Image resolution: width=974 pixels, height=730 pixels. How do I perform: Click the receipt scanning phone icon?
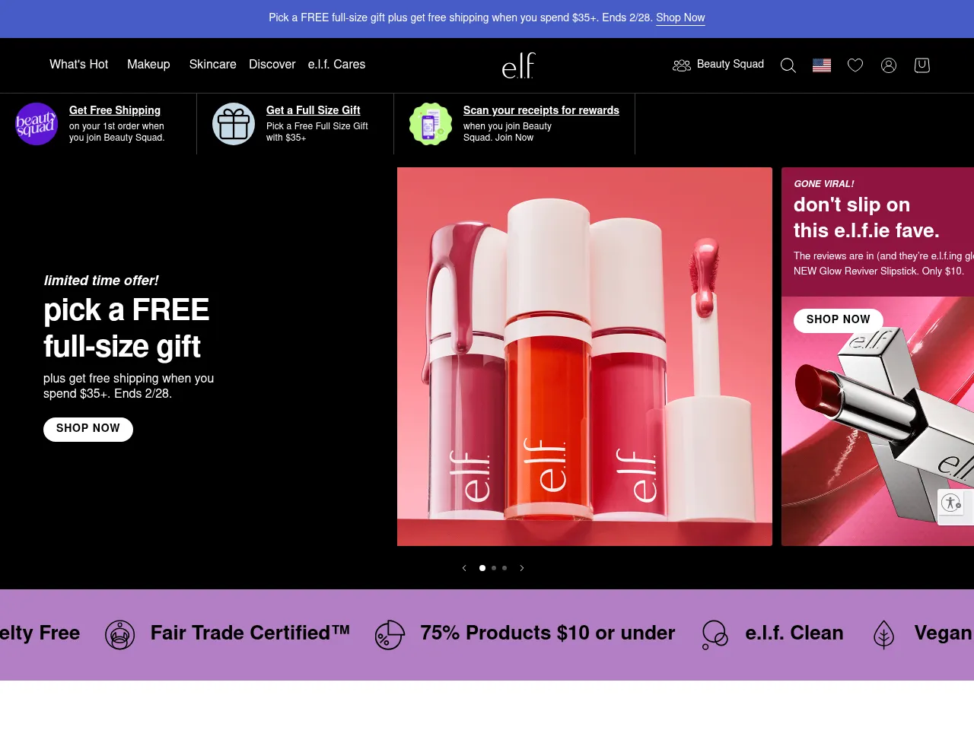(x=430, y=123)
